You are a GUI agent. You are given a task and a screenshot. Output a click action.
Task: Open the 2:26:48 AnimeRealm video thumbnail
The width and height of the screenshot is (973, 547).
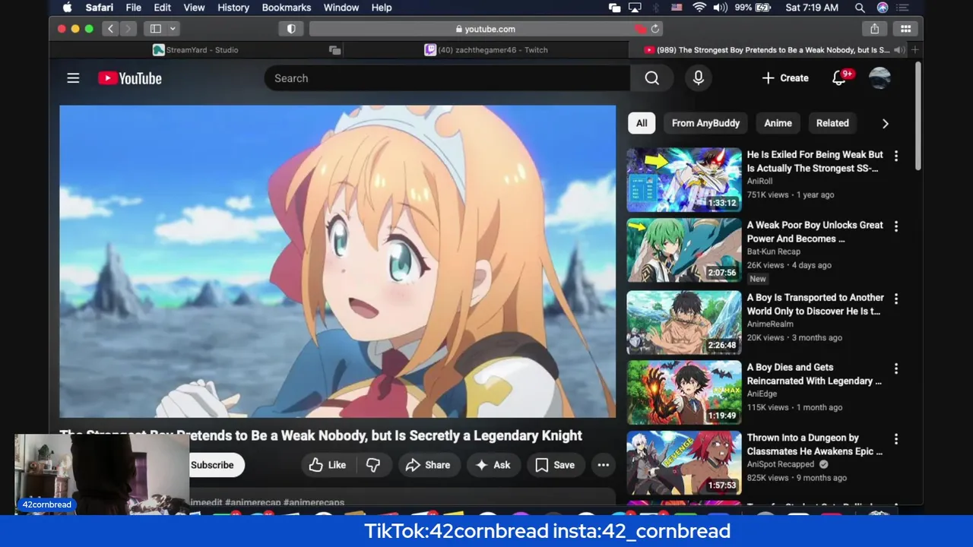point(684,322)
